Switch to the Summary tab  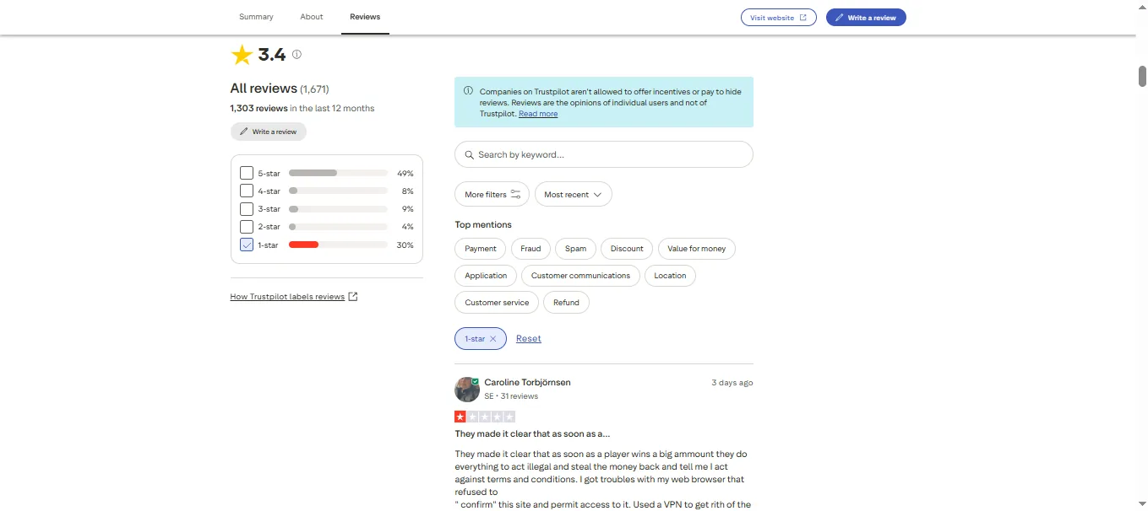[256, 17]
